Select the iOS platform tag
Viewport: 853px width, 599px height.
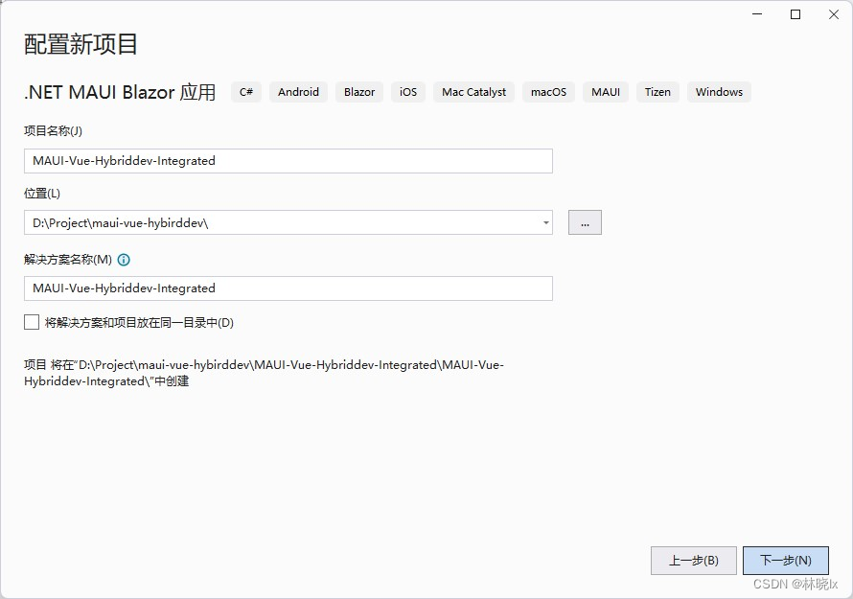click(407, 92)
